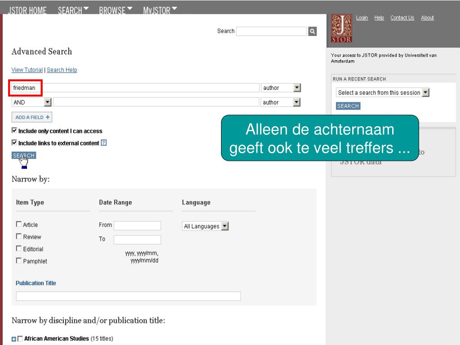Focus the second search term input field
The image size is (460, 345).
156,102
